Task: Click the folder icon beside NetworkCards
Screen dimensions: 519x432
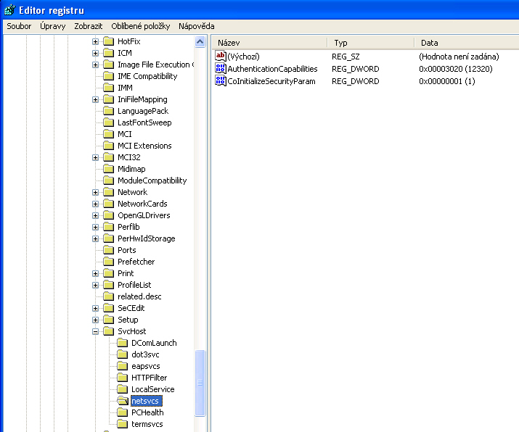Action: 109,204
